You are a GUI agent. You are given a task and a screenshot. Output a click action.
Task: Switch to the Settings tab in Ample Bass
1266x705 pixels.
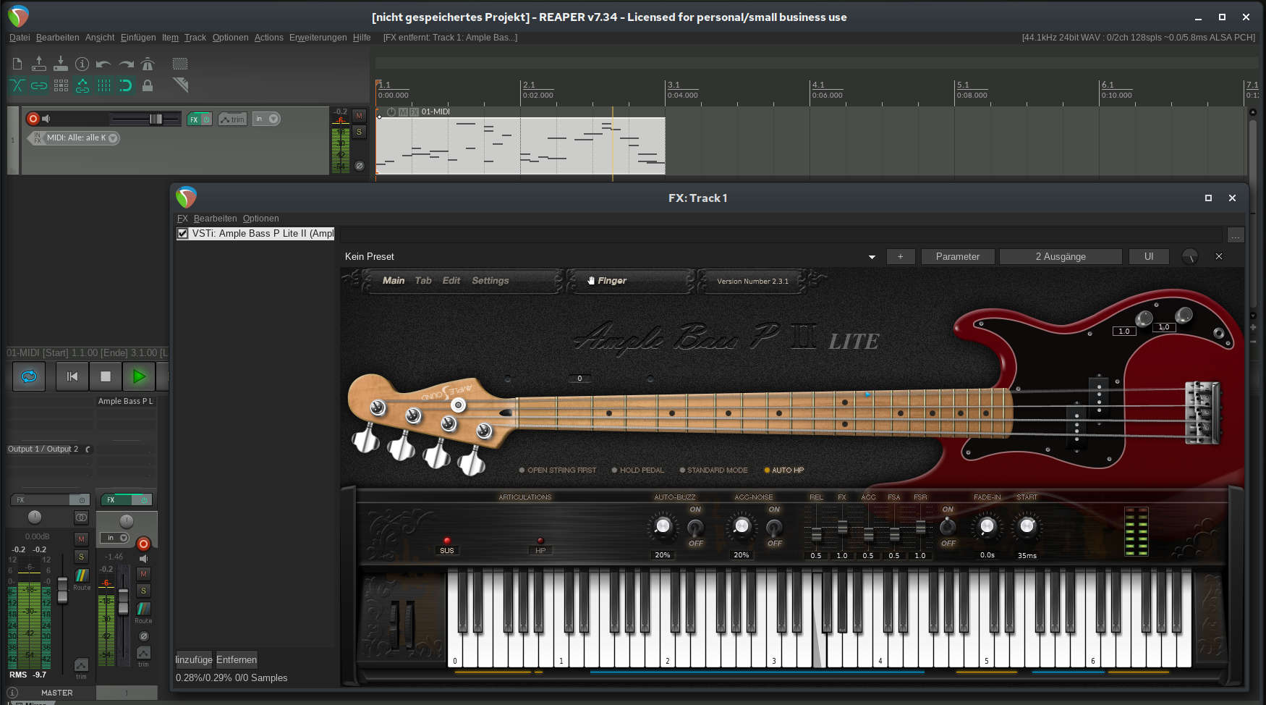coord(490,281)
